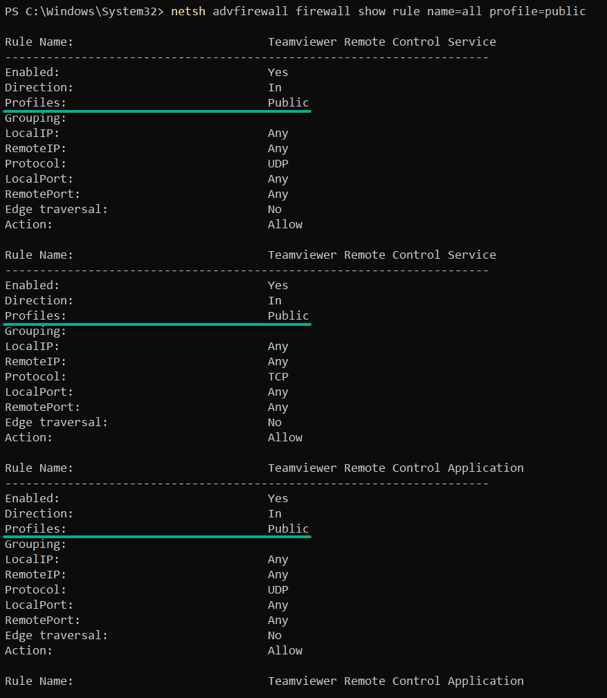Click 'name=all' in the command line
This screenshot has width=607, height=698.
(x=454, y=11)
